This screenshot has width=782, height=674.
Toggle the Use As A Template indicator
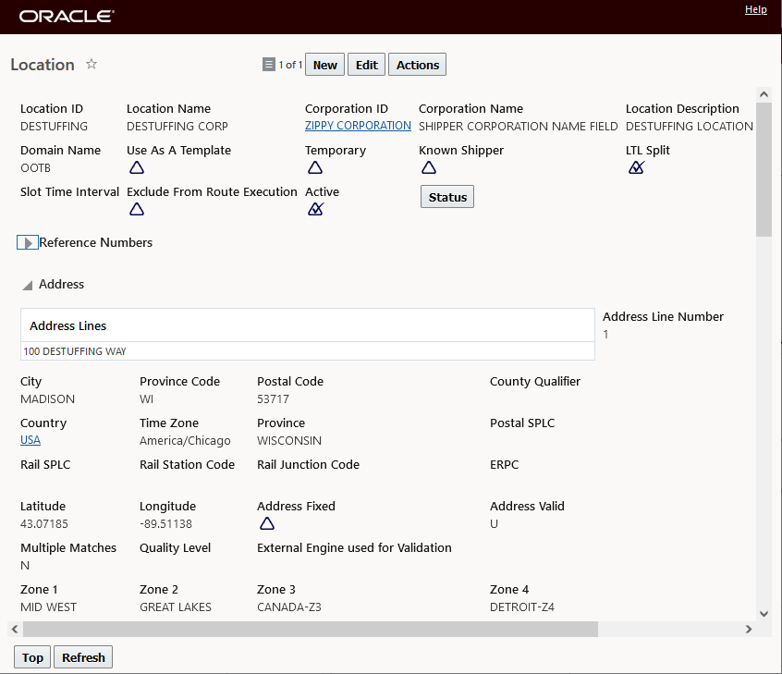tap(137, 167)
